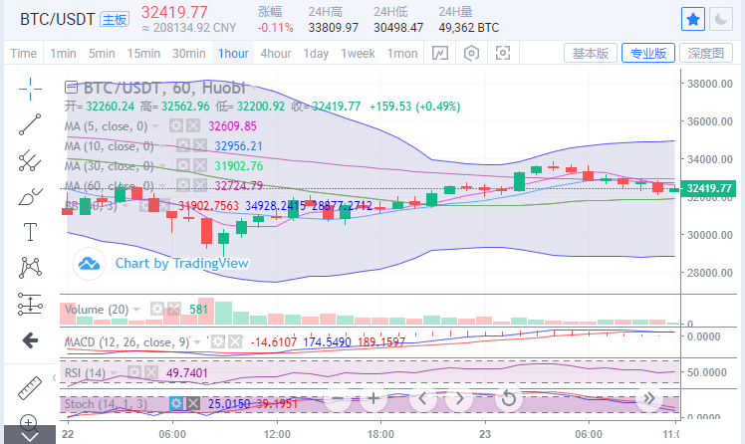Image resolution: width=745 pixels, height=444 pixels.
Task: Toggle favorite star for BTC/USDT
Action: tap(693, 20)
